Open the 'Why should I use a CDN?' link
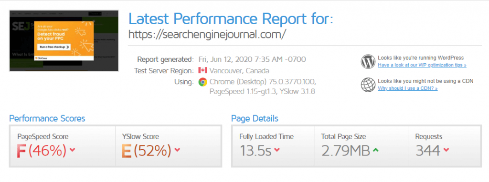Image resolution: width=489 pixels, height=182 pixels. pyautogui.click(x=408, y=88)
